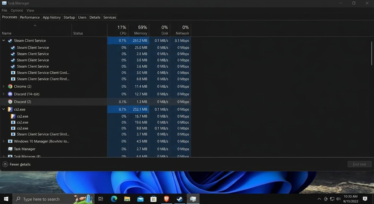
Task: Expand the Windows 10 Manager group
Action: point(4,141)
